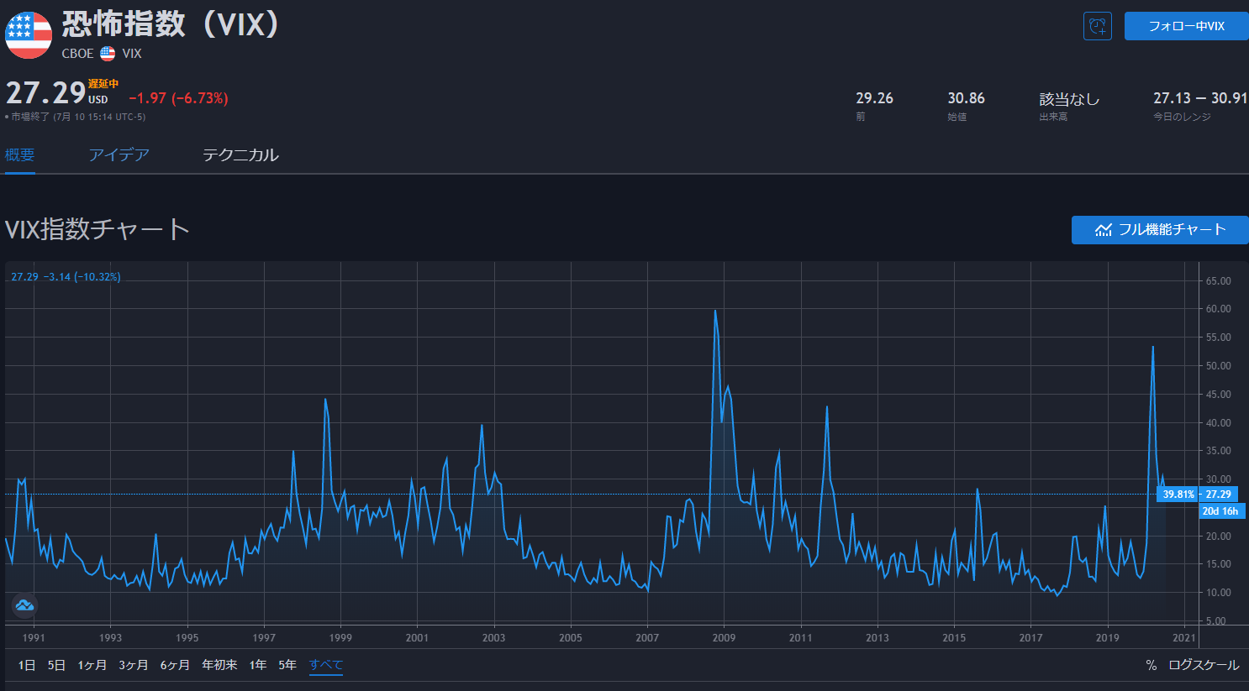The height and width of the screenshot is (691, 1249).
Task: Set chart range to 1日
Action: pos(27,665)
